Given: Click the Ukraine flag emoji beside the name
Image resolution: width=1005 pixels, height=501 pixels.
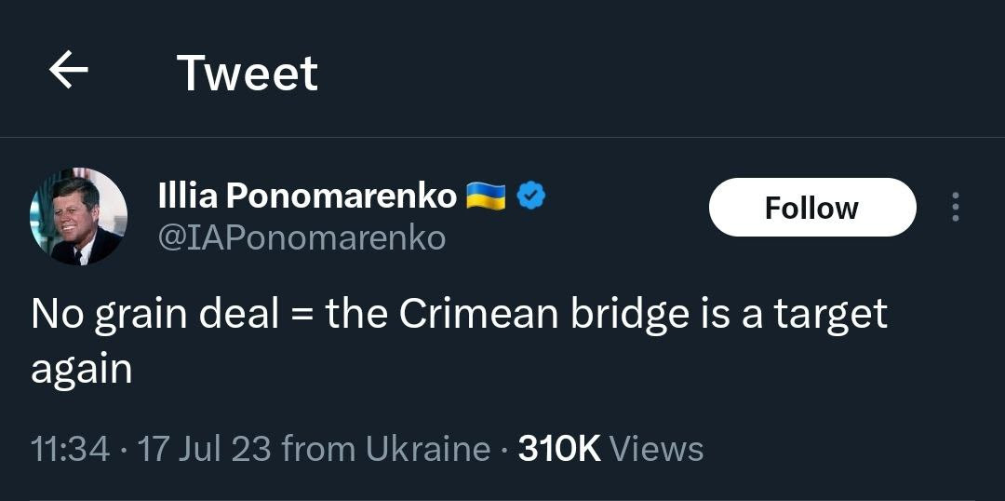Looking at the screenshot, I should coord(485,196).
